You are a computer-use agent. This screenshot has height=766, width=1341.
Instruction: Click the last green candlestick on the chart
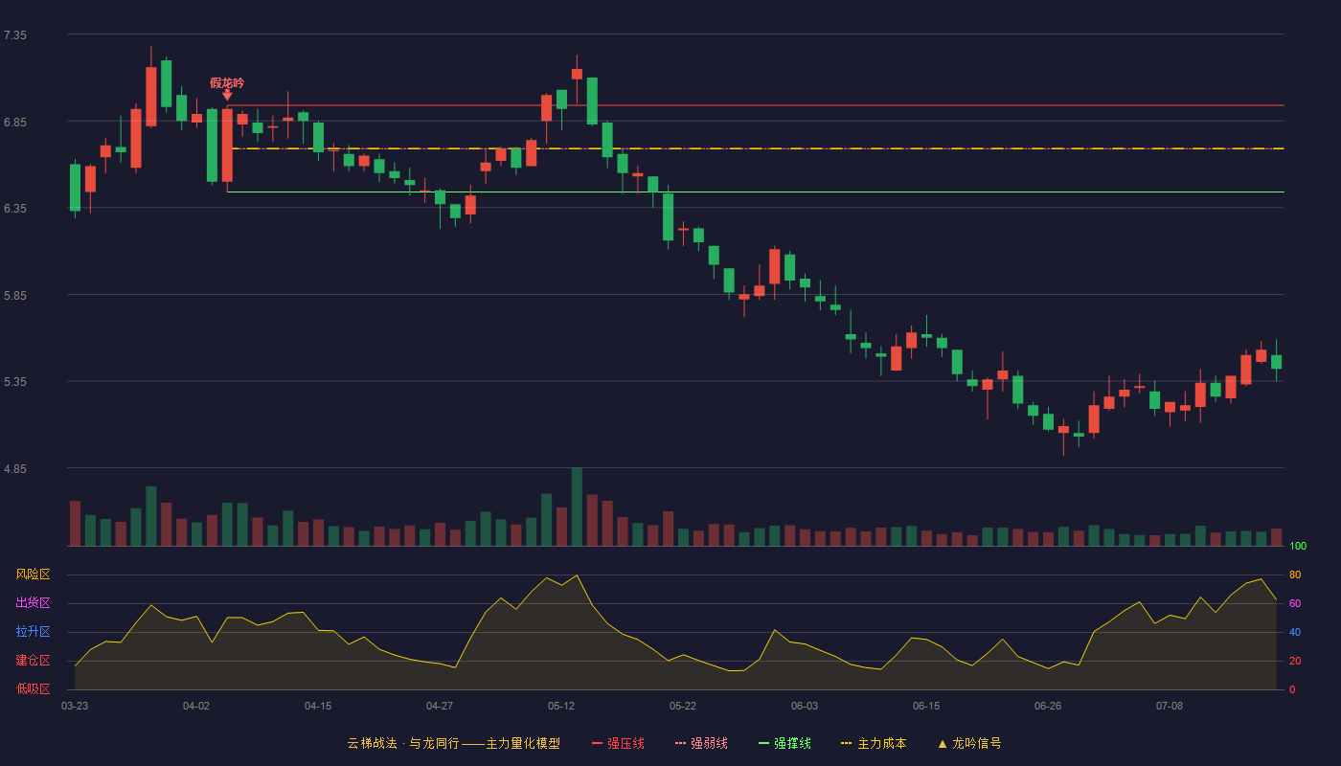pyautogui.click(x=1276, y=362)
